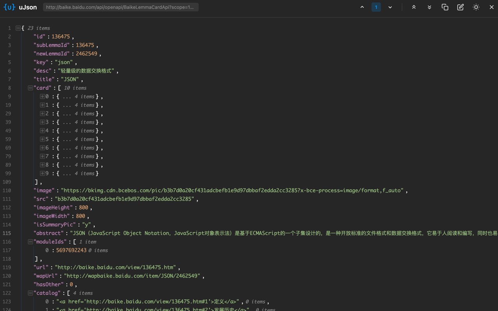Click the Baidu API URL field
The height and width of the screenshot is (311, 498).
pyautogui.click(x=121, y=7)
